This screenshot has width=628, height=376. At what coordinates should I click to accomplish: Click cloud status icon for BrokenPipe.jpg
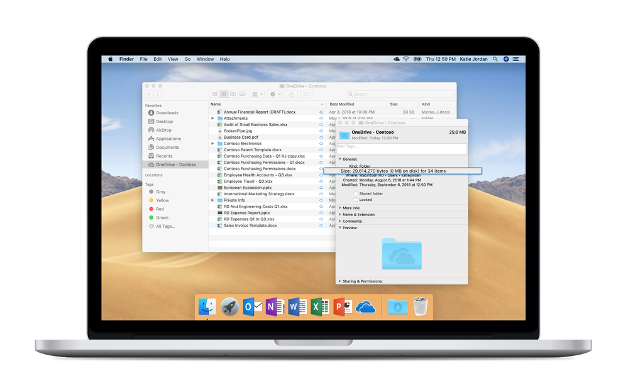pyautogui.click(x=321, y=131)
